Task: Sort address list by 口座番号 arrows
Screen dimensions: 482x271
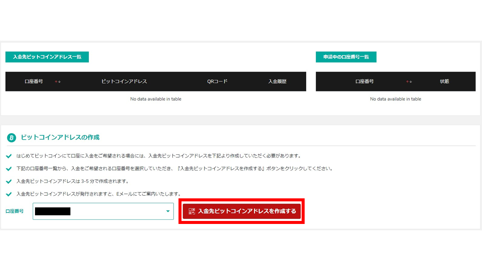Action: tap(58, 82)
